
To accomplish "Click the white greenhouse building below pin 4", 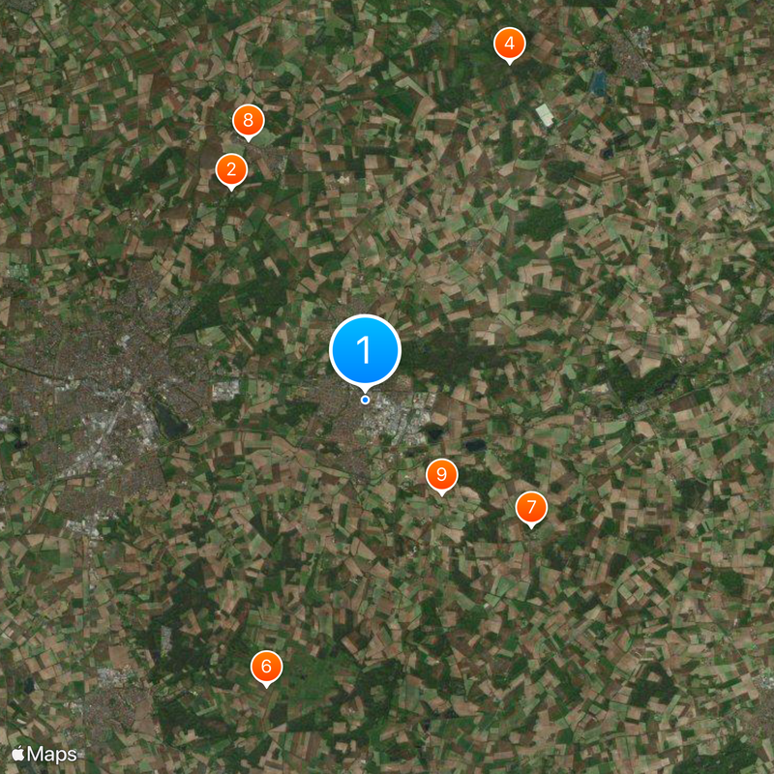I will click(x=545, y=114).
